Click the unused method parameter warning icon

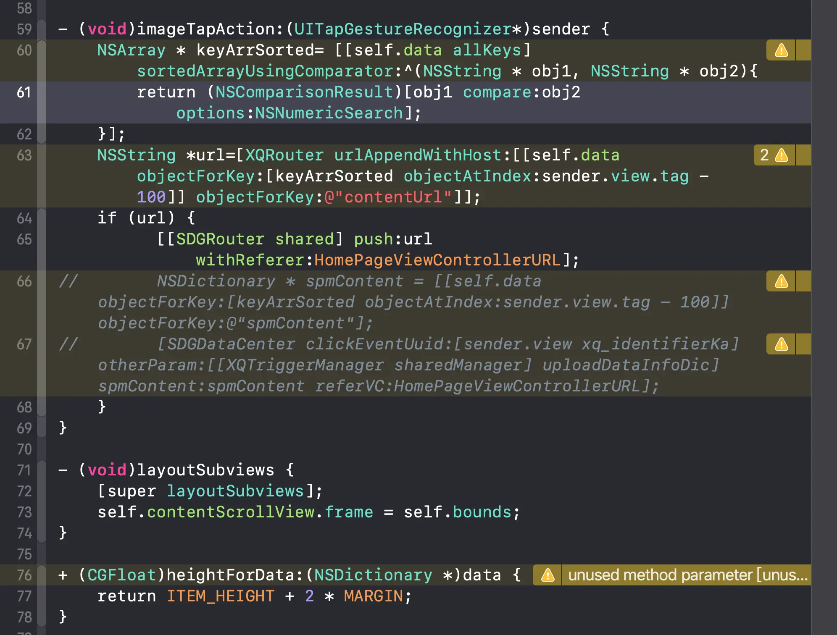(x=547, y=575)
